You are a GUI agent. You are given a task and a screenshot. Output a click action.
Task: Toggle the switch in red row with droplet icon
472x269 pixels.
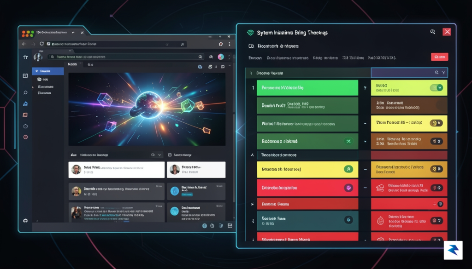pyautogui.click(x=437, y=221)
